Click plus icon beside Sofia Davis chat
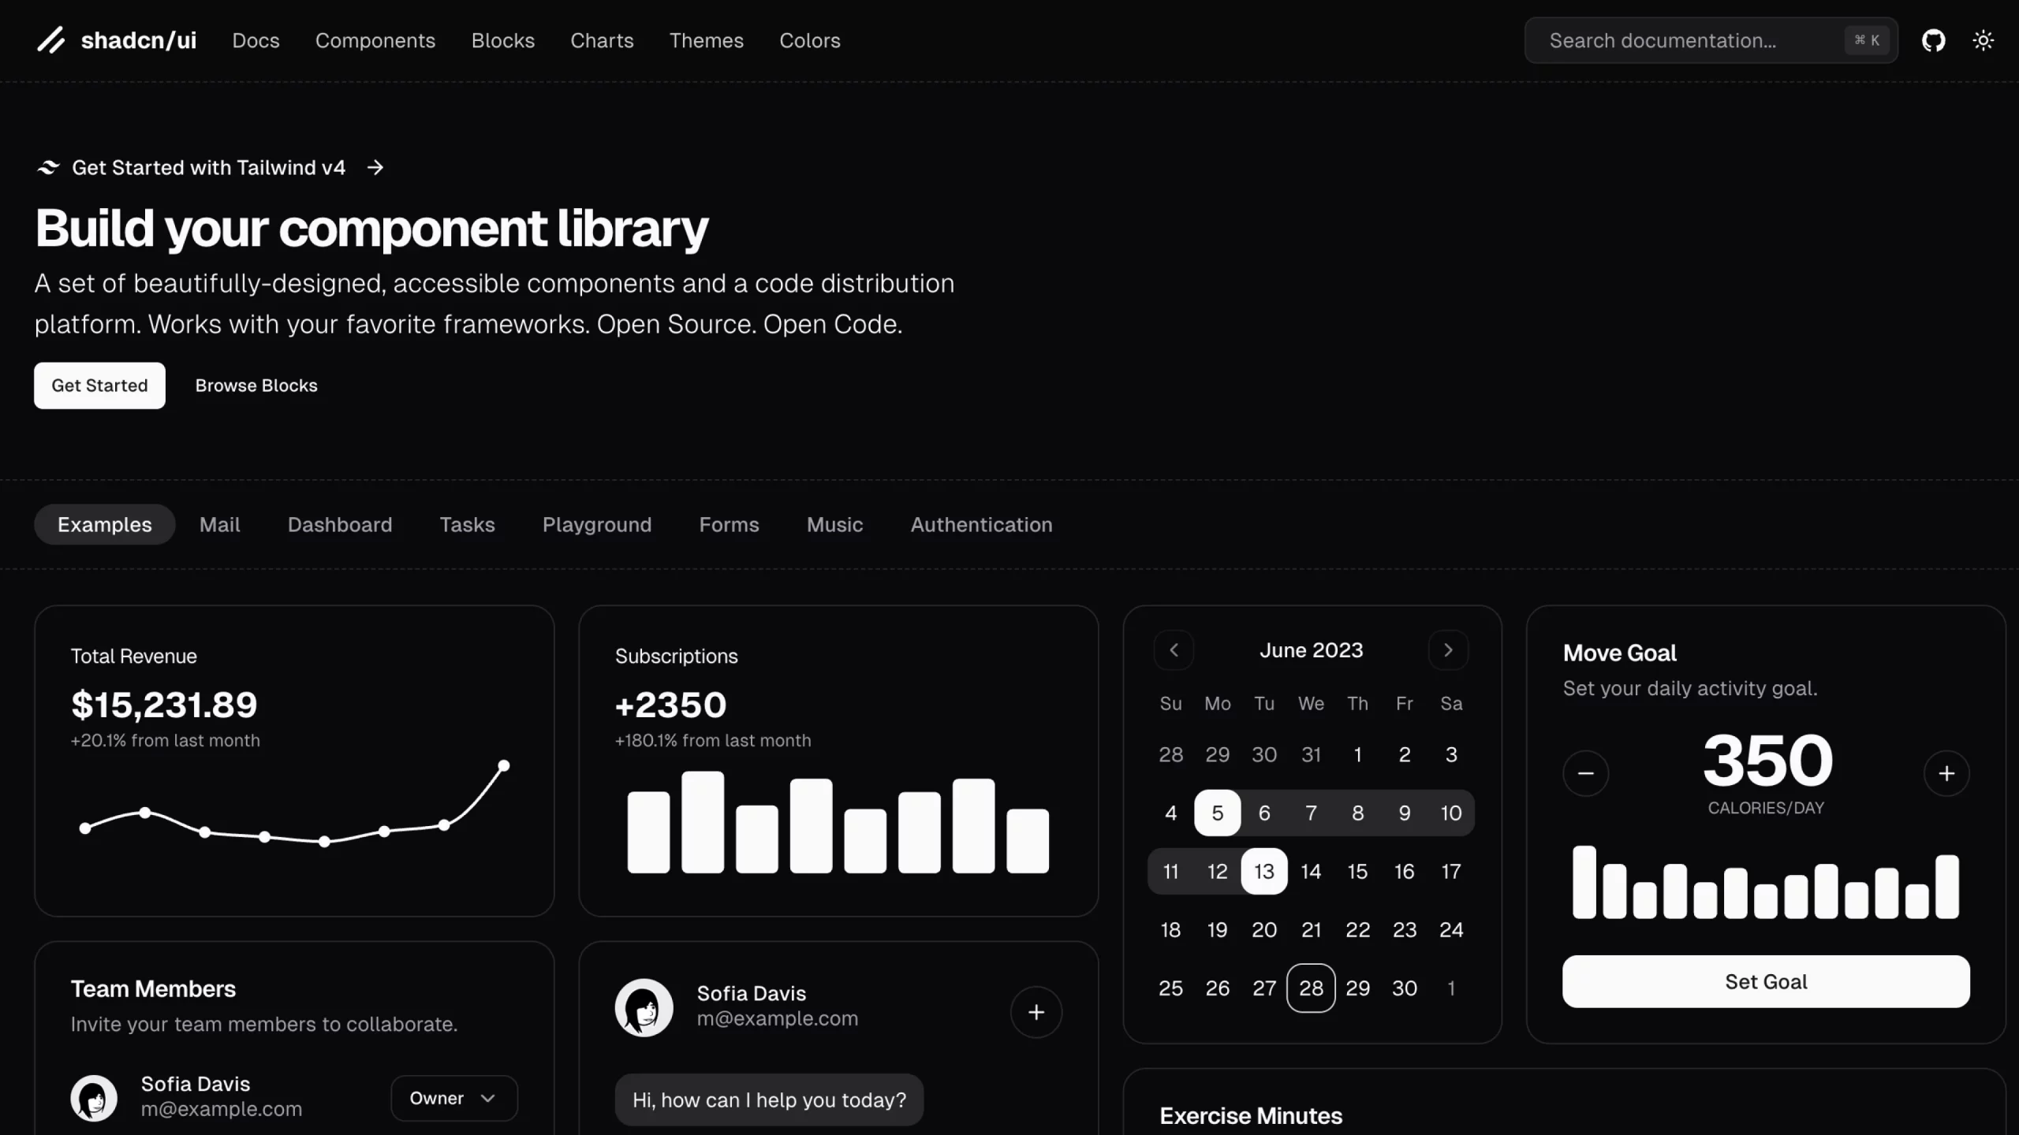The width and height of the screenshot is (2019, 1135). (x=1036, y=1012)
